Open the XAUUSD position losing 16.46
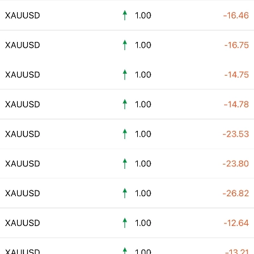The width and height of the screenshot is (254, 254). click(x=127, y=15)
